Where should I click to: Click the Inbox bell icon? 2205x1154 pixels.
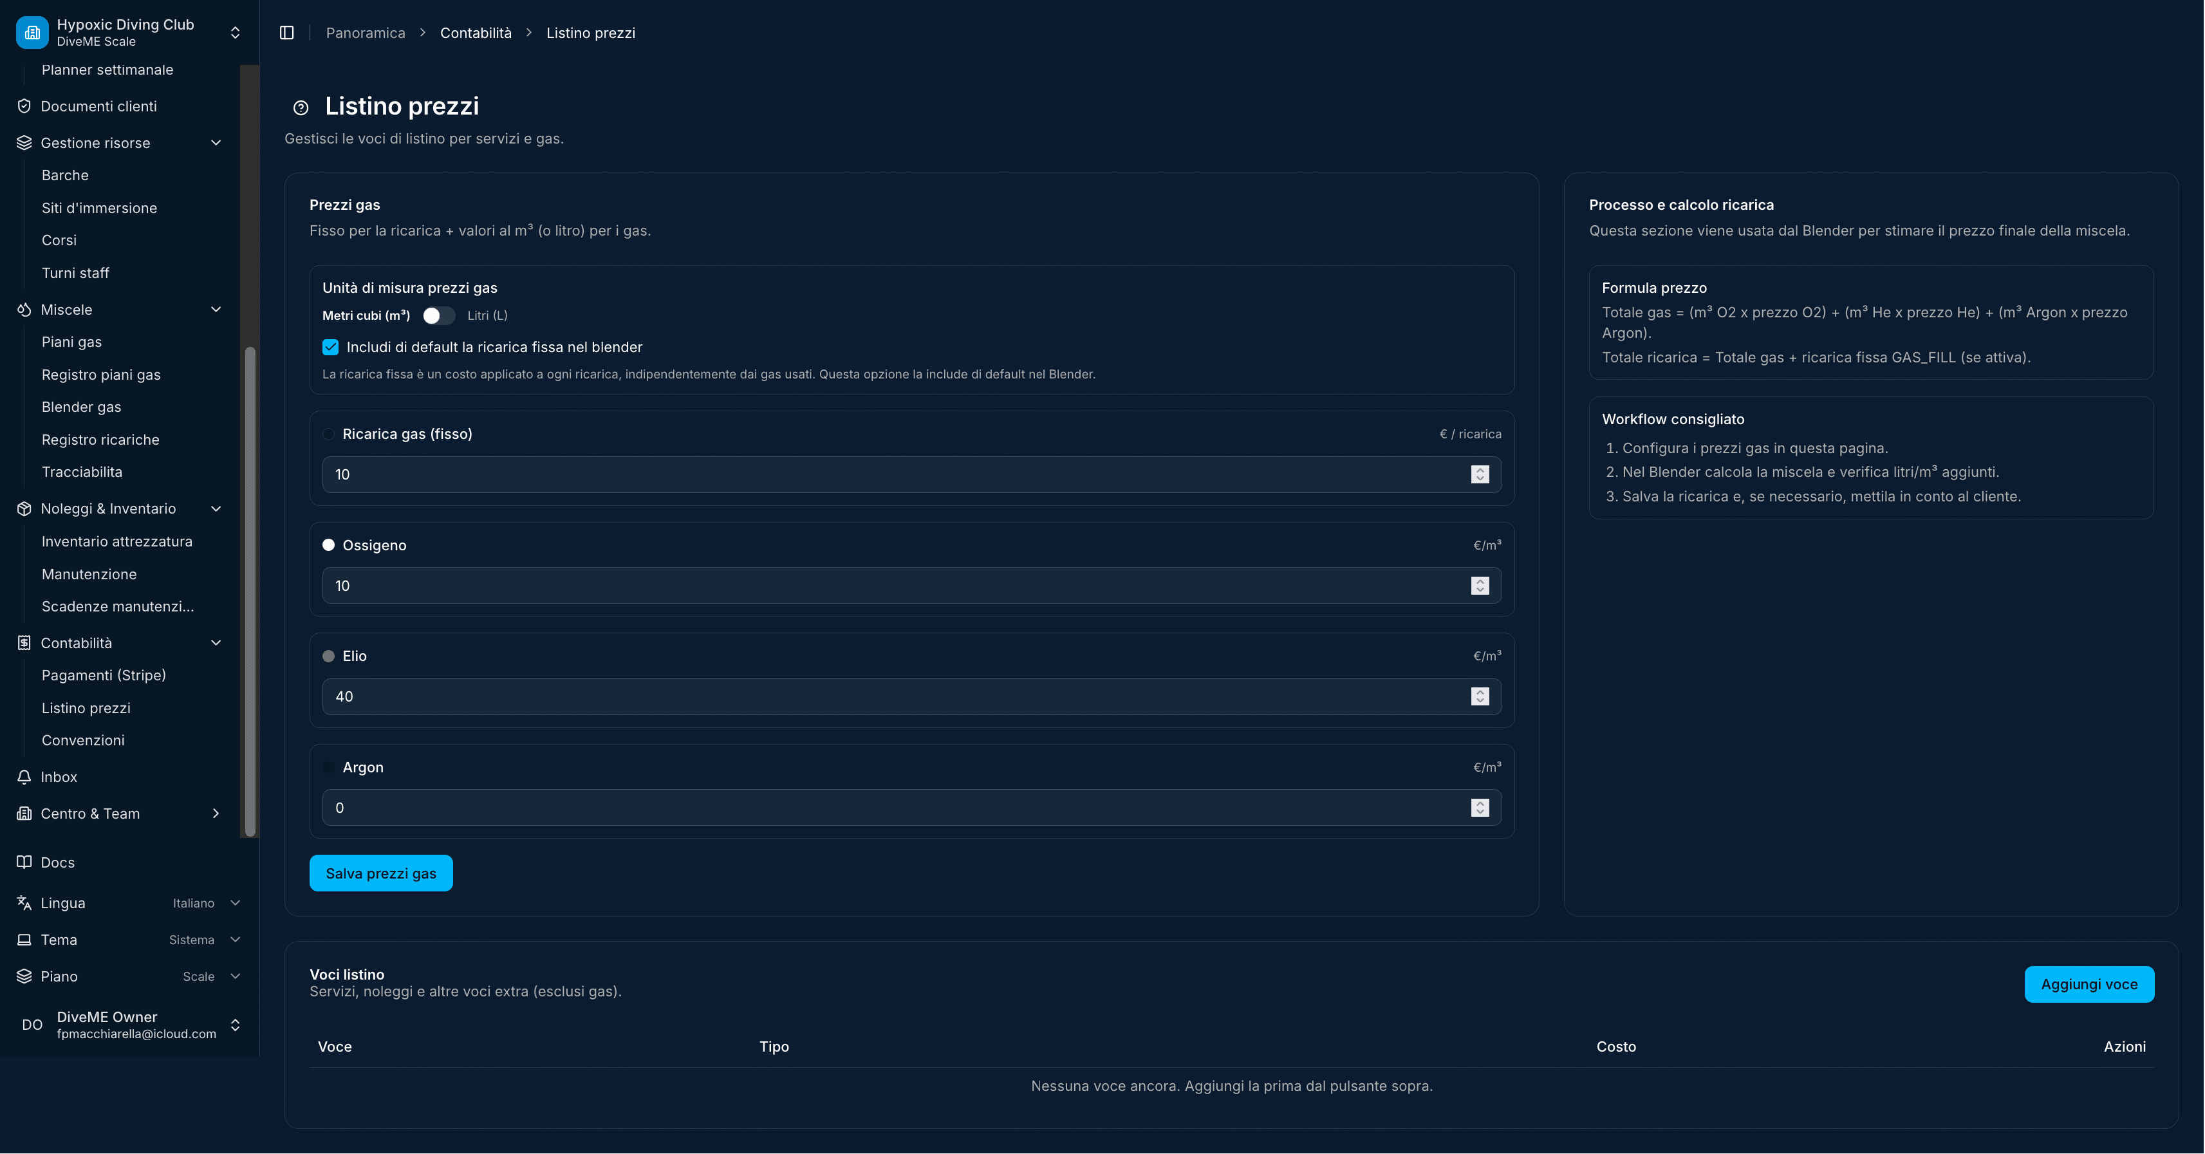coord(24,776)
